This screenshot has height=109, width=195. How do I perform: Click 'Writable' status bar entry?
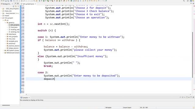point(108,107)
